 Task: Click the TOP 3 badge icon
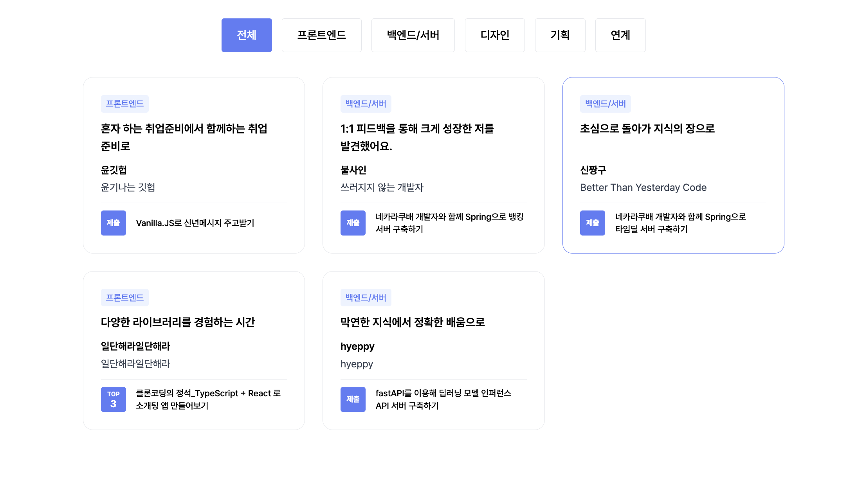[x=114, y=399]
